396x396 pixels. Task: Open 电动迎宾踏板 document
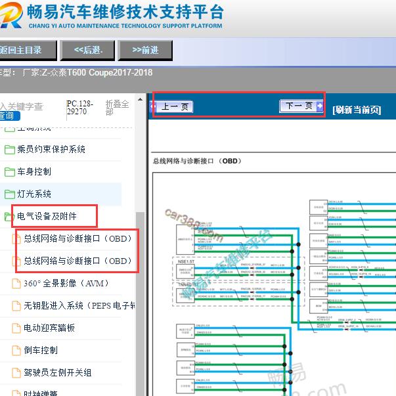[49, 328]
